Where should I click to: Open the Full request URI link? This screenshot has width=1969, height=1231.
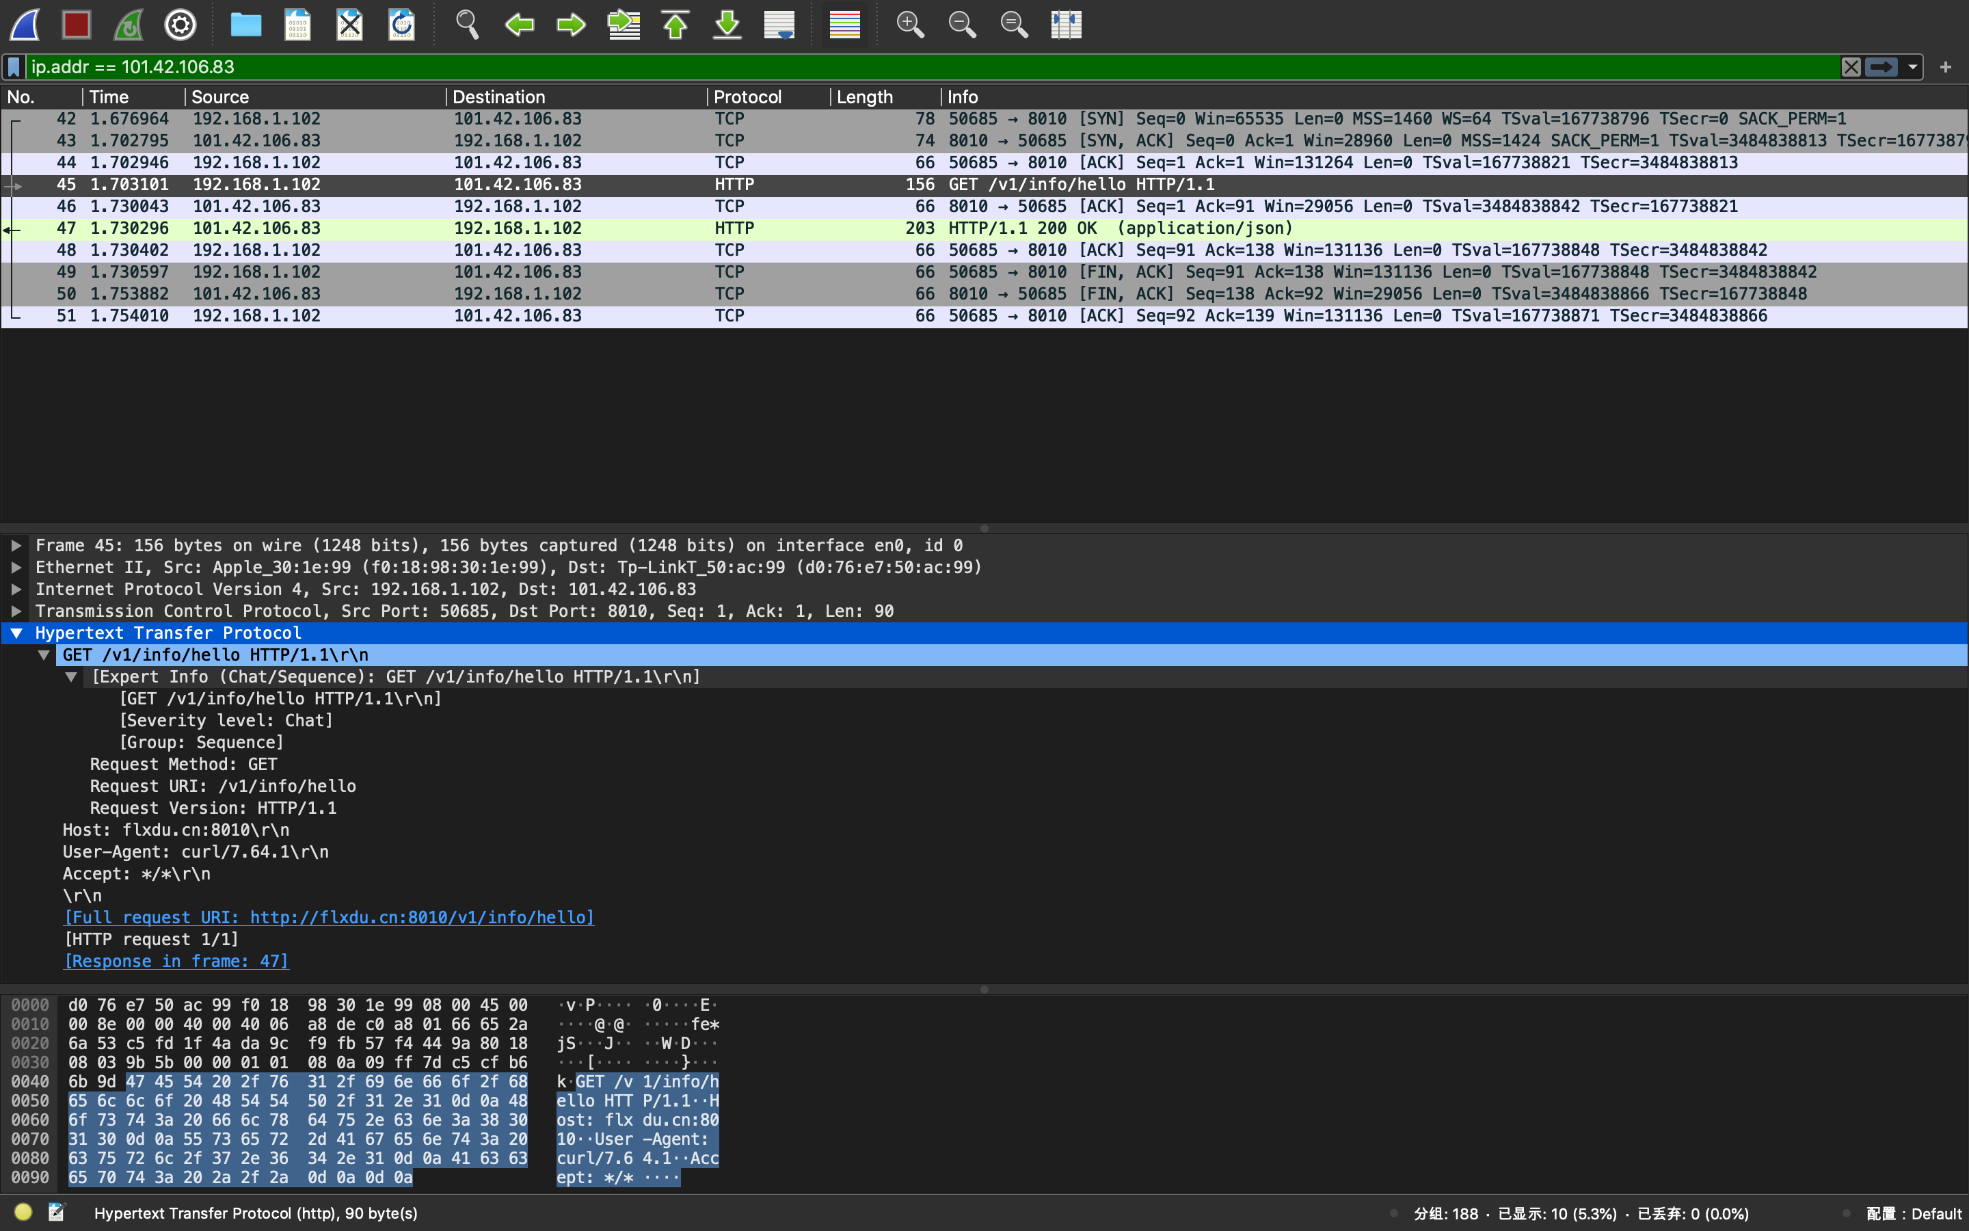click(329, 918)
